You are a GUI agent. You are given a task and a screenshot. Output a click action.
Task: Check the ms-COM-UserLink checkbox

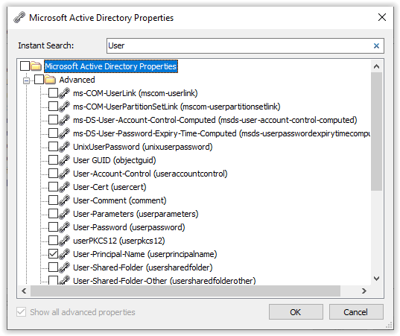point(53,93)
